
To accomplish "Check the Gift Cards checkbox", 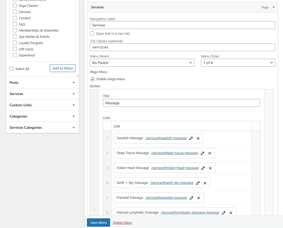I will pyautogui.click(x=15, y=49).
